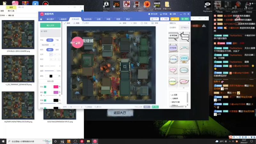The height and width of the screenshot is (144, 256).
Task: Toggle italic I formatting
Action: coord(55,60)
